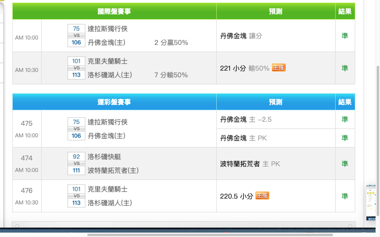The width and height of the screenshot is (380, 237).
Task: Click score 75 in the 國際盤賽事 table
Action: (x=76, y=29)
